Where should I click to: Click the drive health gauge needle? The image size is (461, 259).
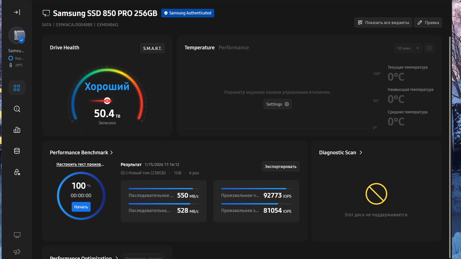tap(100, 101)
